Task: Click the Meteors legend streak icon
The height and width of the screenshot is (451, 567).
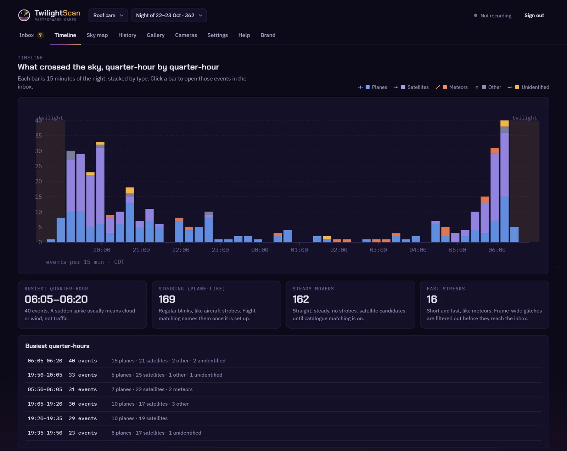Action: (x=438, y=87)
